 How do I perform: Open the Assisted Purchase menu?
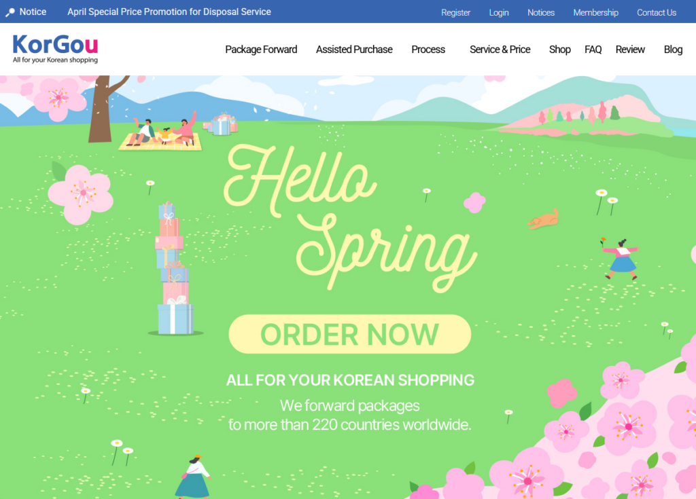coord(354,50)
